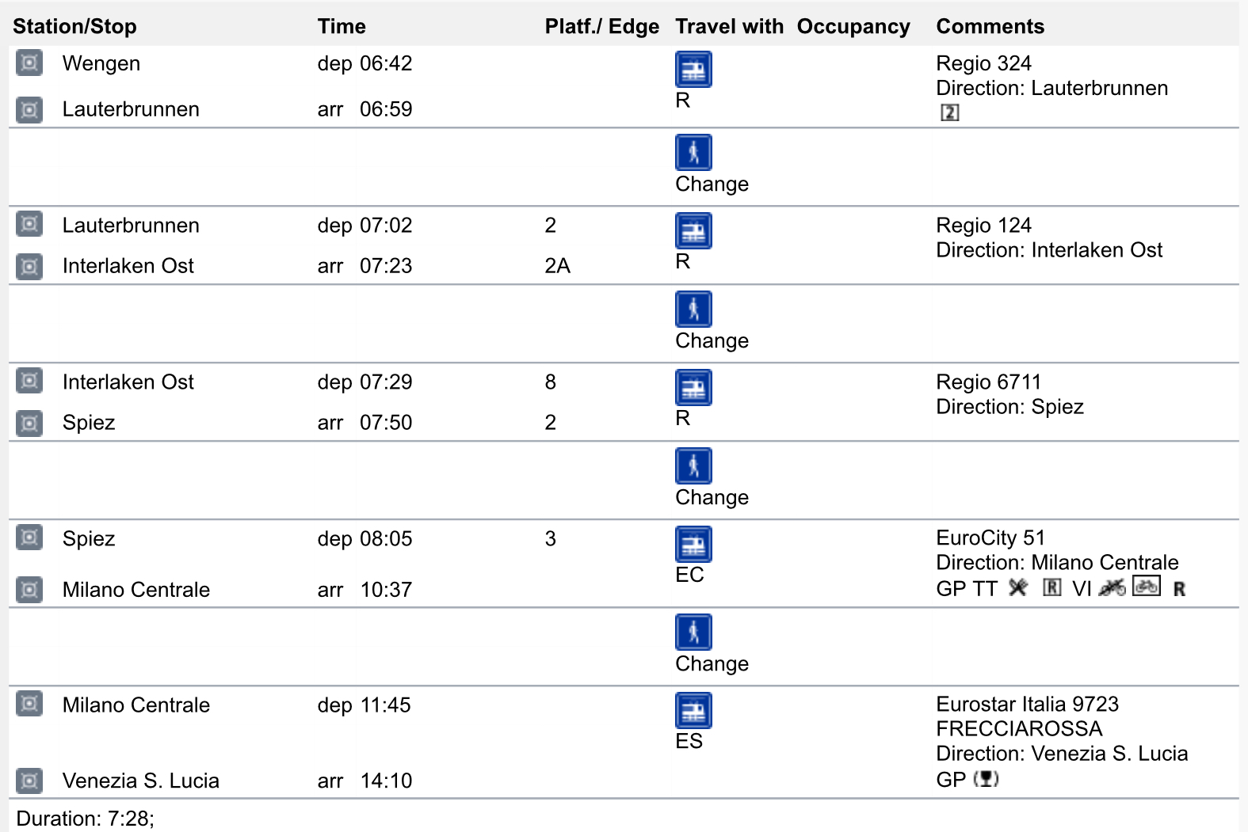Click the Eurostar Italia 9723 train text
Viewport: 1248px width, 832px height.
click(x=1027, y=705)
